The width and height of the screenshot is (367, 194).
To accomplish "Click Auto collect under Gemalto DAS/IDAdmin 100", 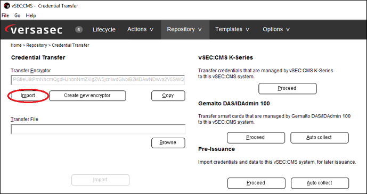I will 320,138.
